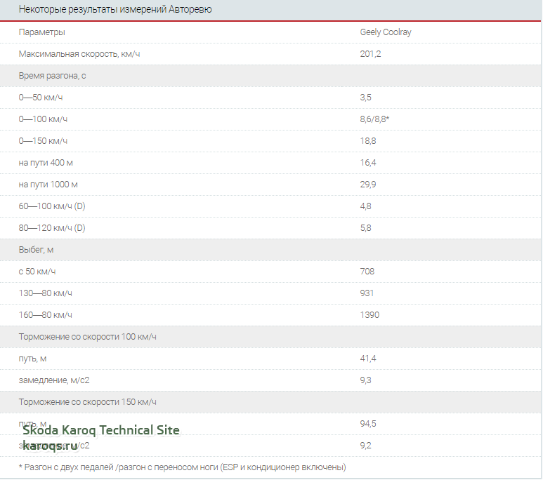Click the maximum speed value 201,2
543x480 pixels.
[x=370, y=54]
